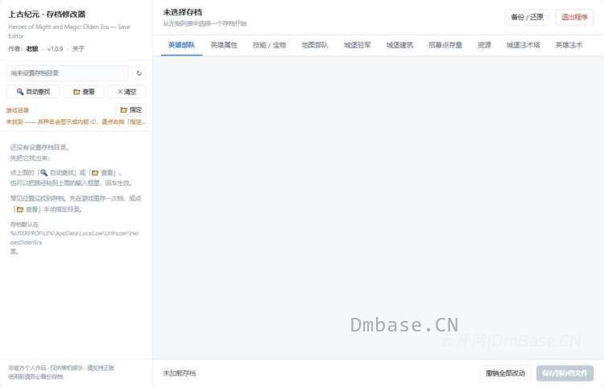Click the 未加载存档 status text
This screenshot has height=387, width=604.
coord(180,373)
